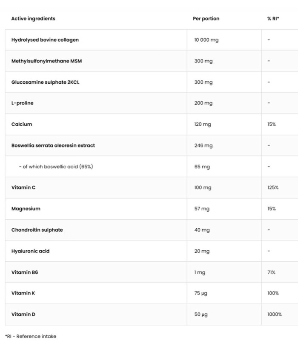This screenshot has width=298, height=357.
Task: Select the Vitamin B6 71% value
Action: pos(271,272)
